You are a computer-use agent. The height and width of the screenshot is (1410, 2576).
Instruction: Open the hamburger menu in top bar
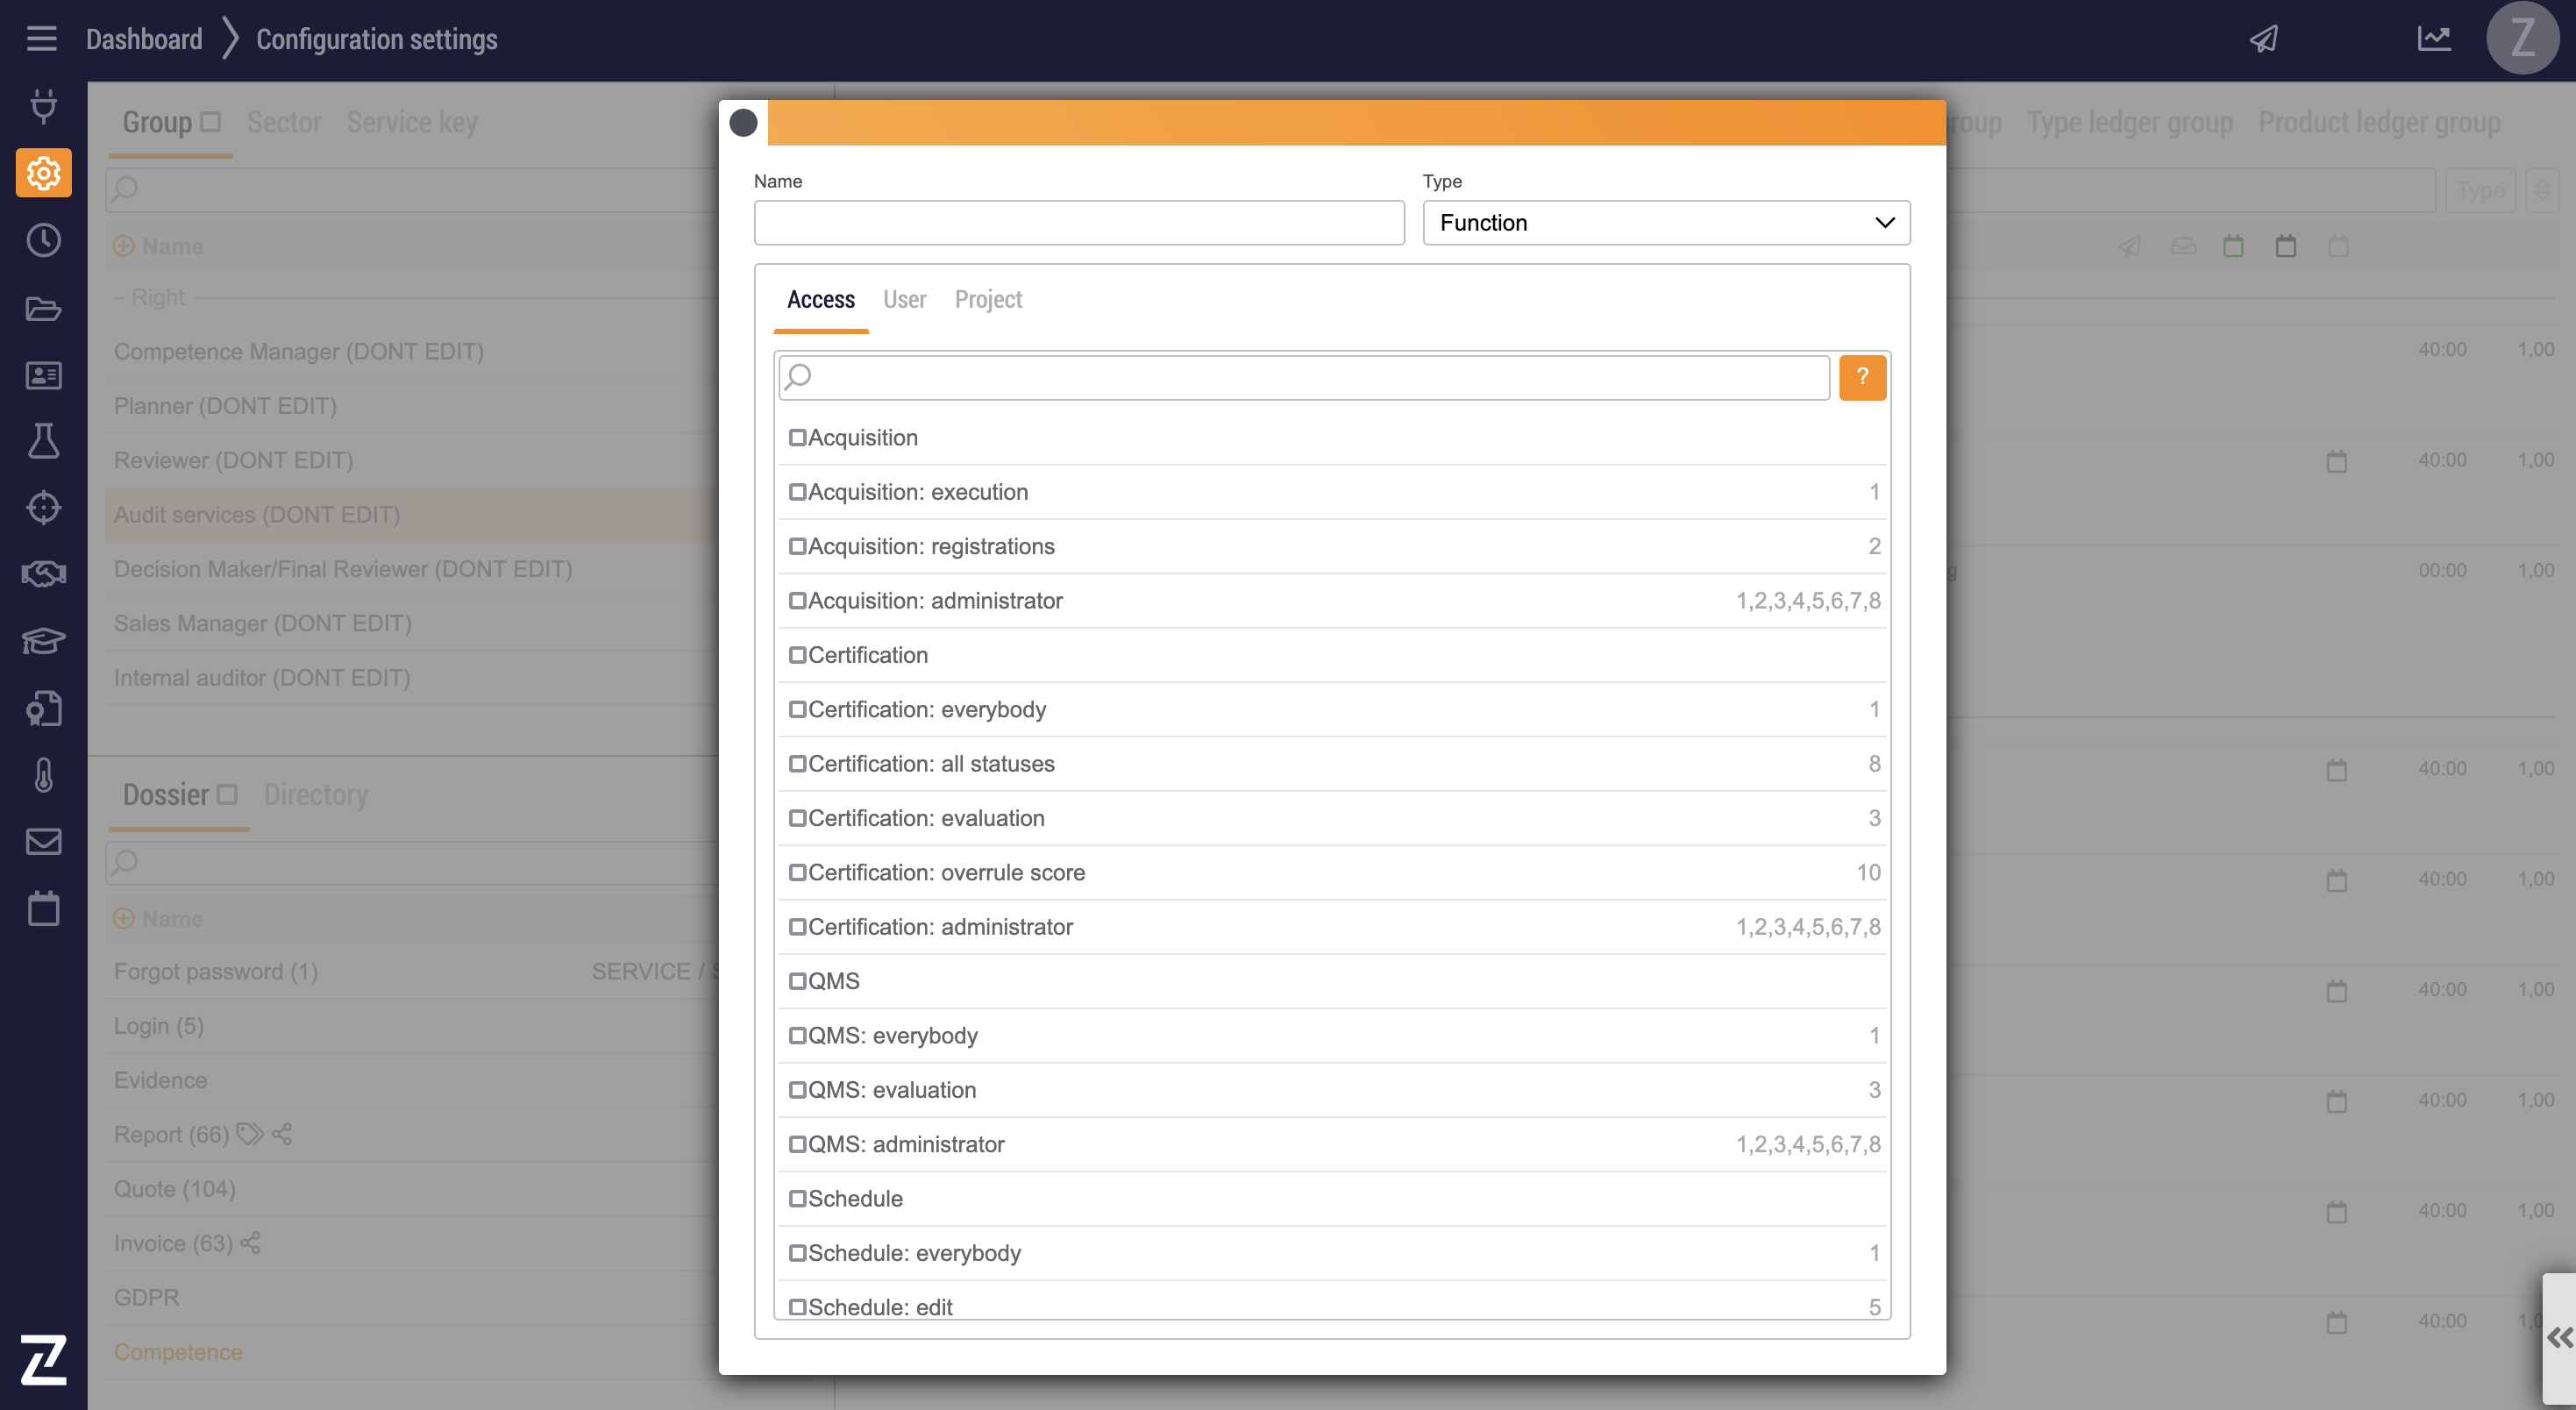41,39
